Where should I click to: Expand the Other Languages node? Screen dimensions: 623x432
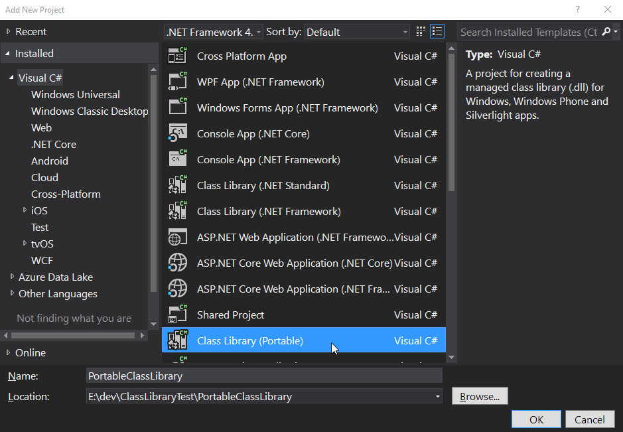pos(12,293)
